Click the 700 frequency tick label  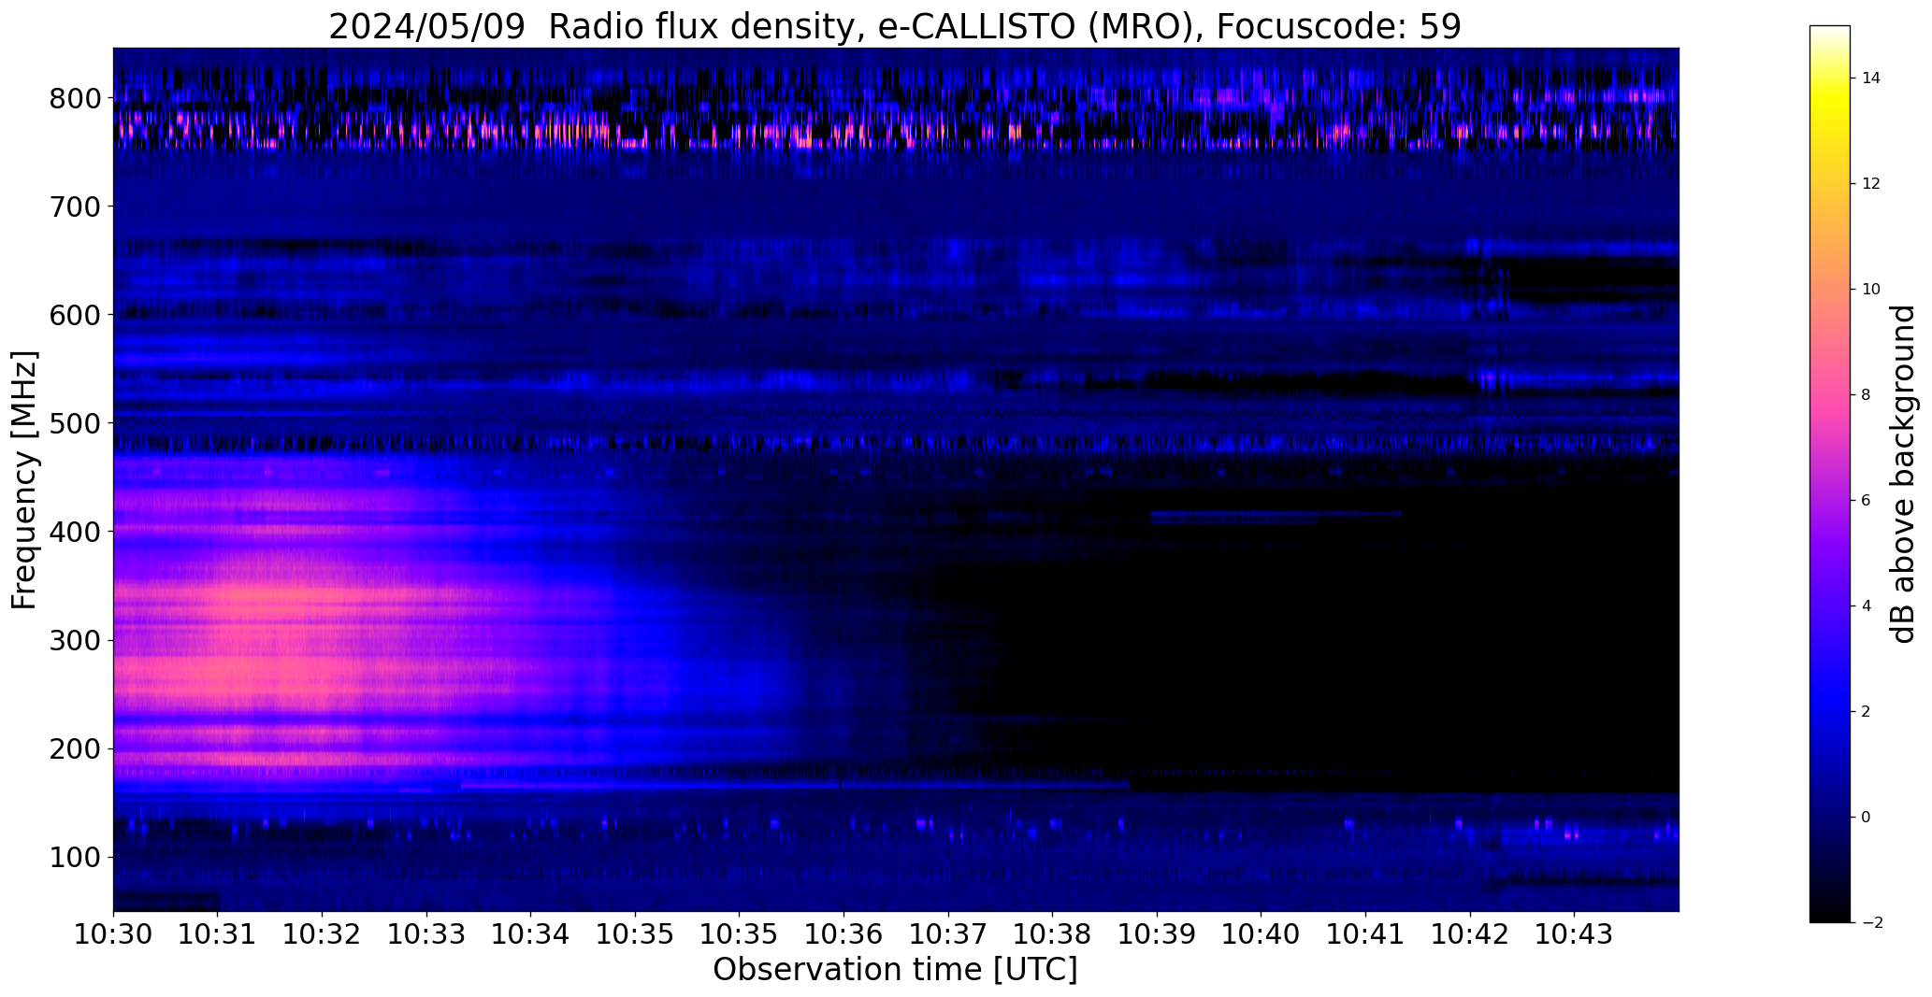(x=75, y=207)
